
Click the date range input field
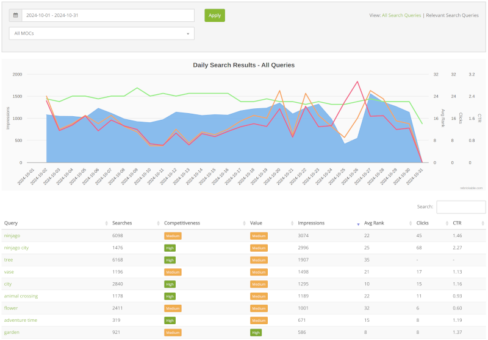[x=108, y=15]
